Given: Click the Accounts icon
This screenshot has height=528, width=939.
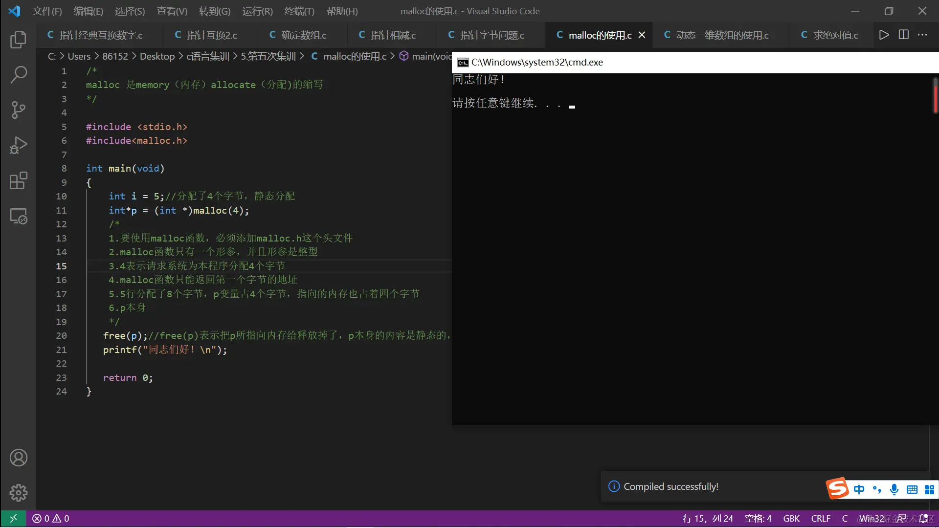Looking at the screenshot, I should [x=18, y=458].
